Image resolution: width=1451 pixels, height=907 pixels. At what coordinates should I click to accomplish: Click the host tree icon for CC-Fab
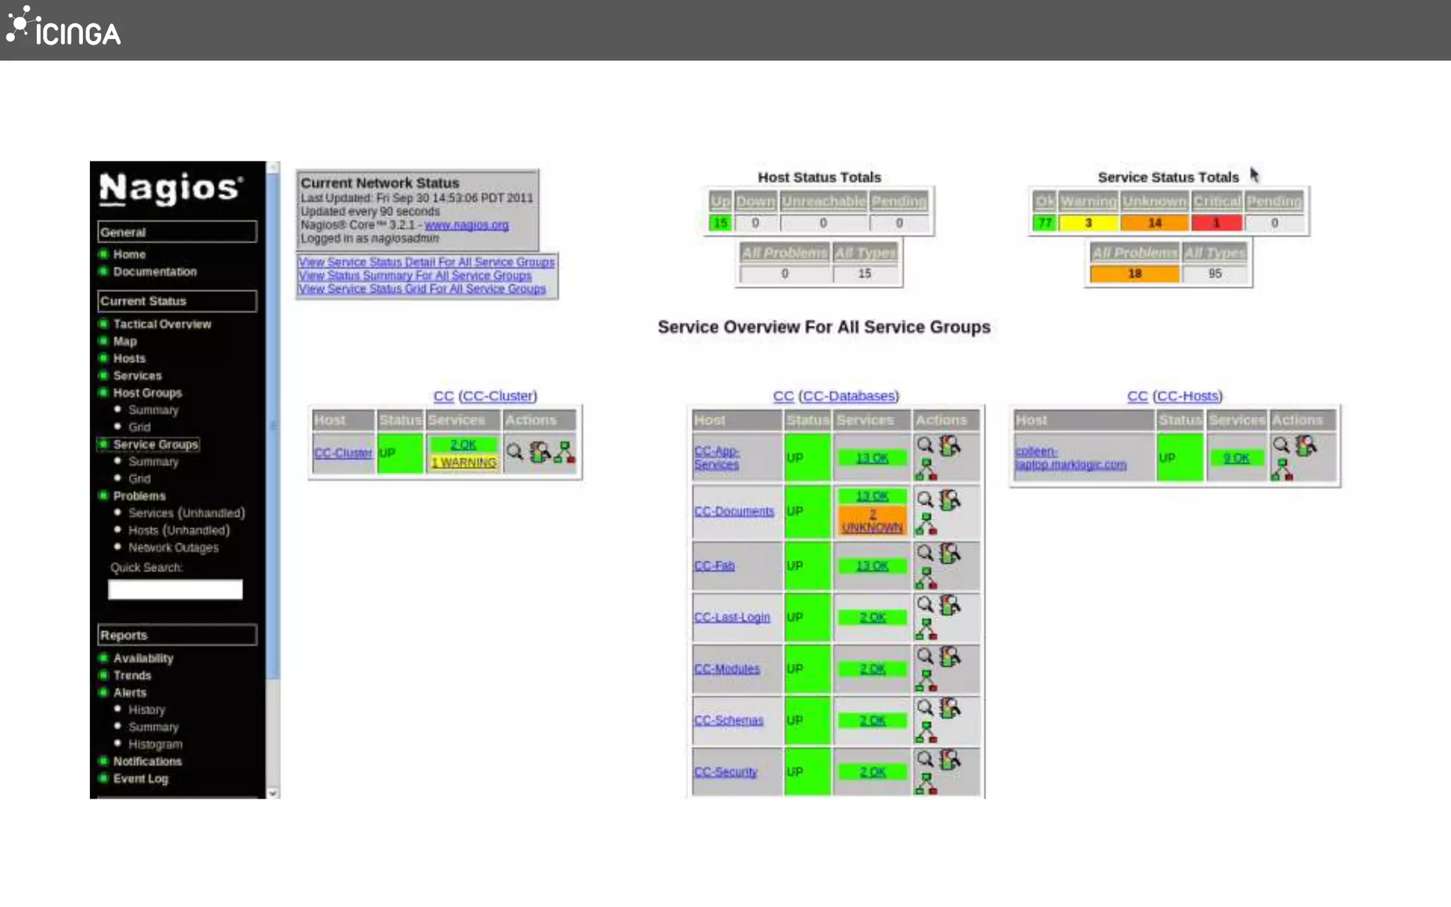click(925, 578)
